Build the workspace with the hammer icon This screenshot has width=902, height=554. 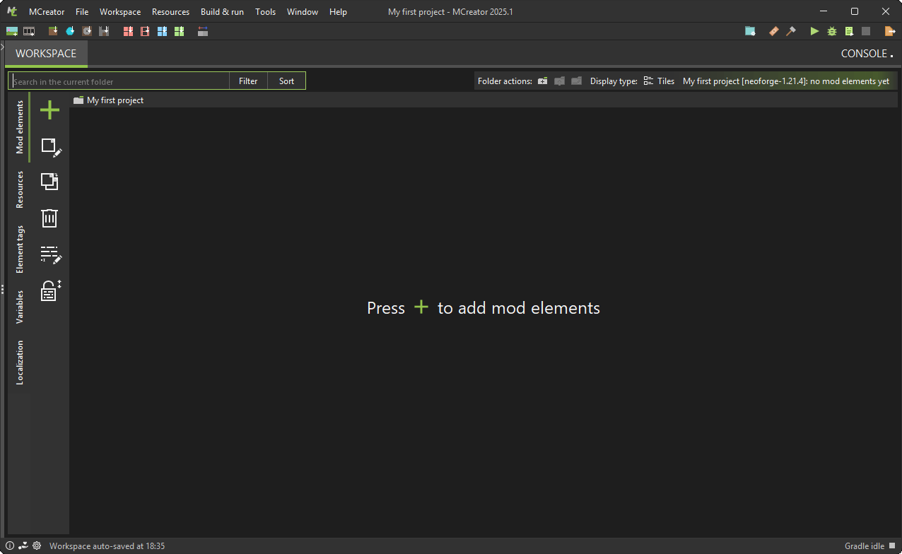[791, 31]
